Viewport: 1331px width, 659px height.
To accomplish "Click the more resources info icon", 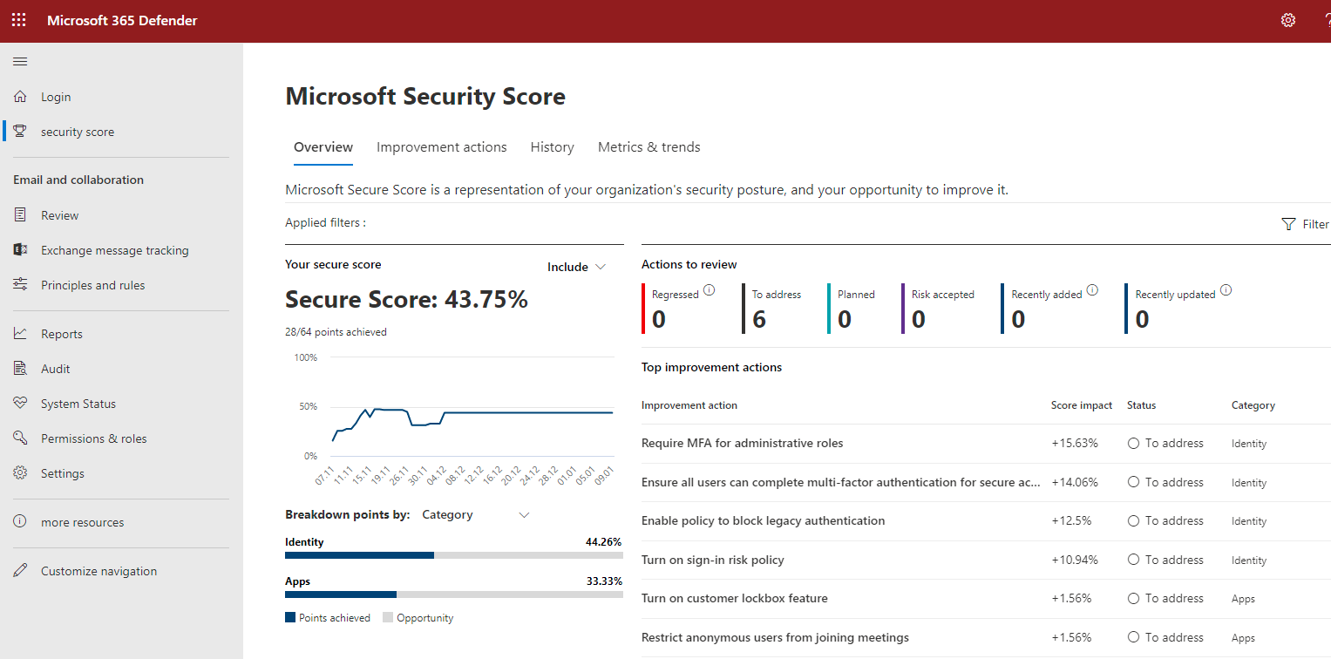I will click(x=20, y=522).
